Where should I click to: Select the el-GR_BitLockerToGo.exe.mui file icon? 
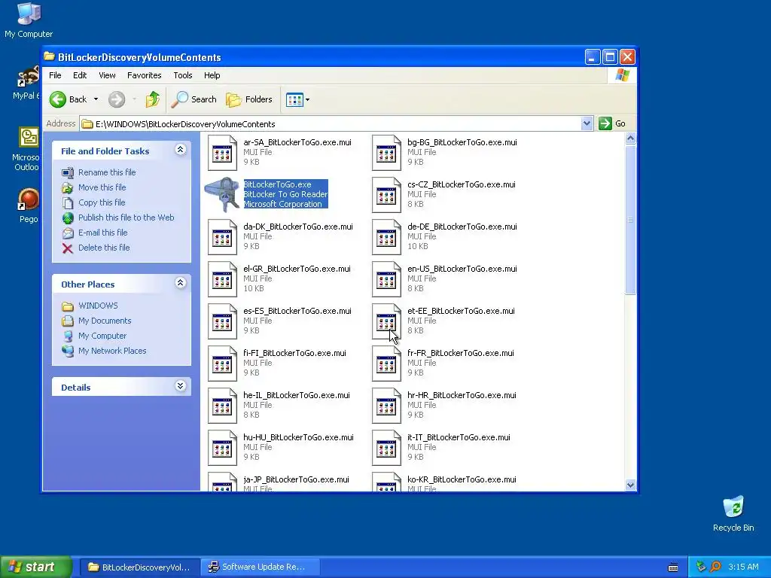(222, 279)
